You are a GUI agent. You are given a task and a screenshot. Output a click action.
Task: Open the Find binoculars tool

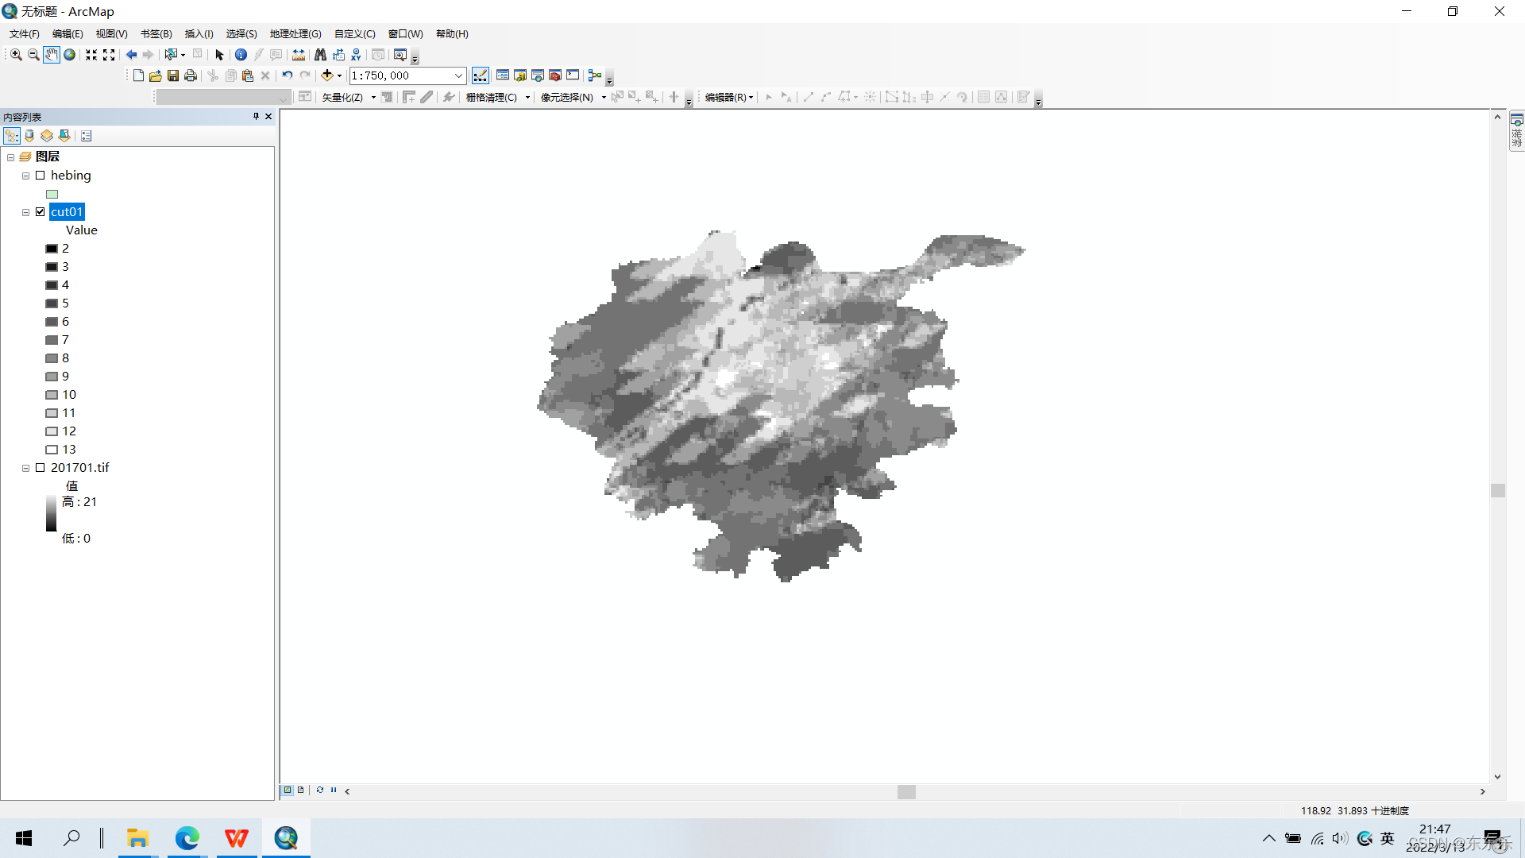(x=320, y=55)
